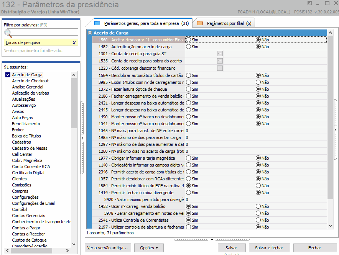Click the magnifier search icon in filter
Viewport: 339px width, 255px height.
tap(8, 33)
